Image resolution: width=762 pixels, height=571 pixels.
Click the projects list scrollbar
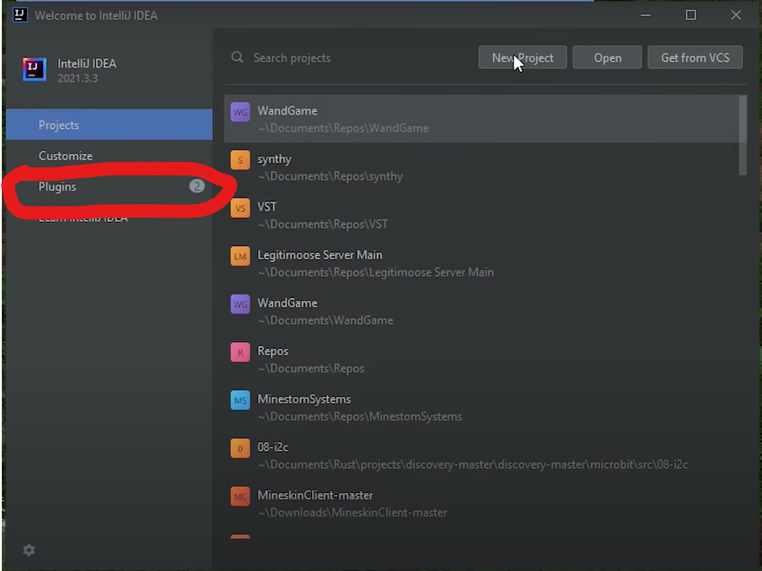[742, 135]
